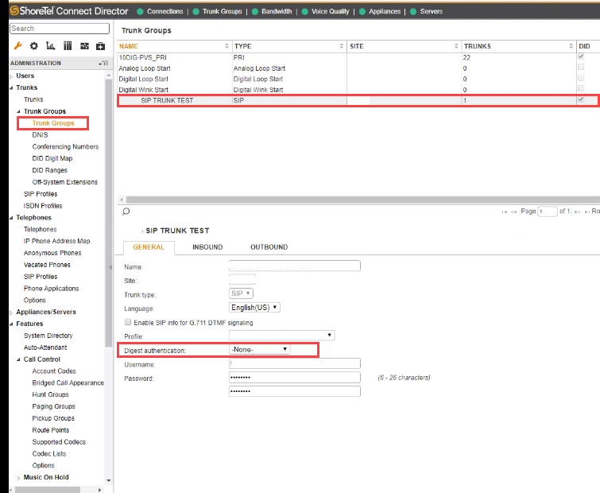The image size is (600, 493).
Task: Toggle DID checkbox for SIP TRUNK TEST
Action: click(x=581, y=99)
